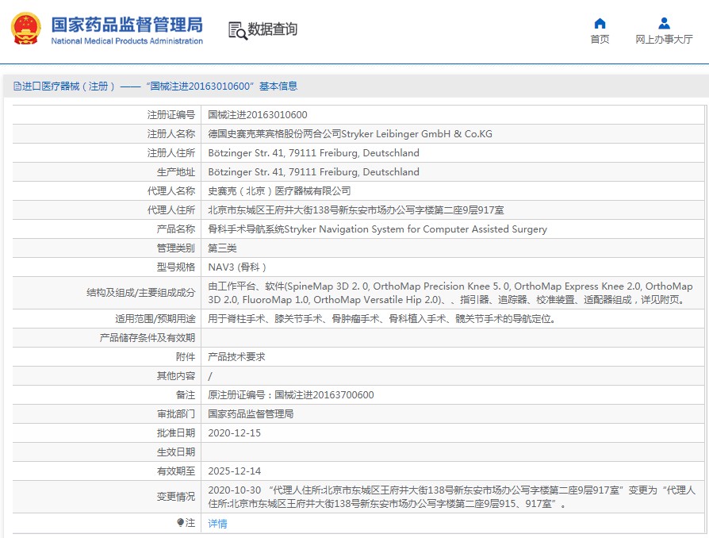Screen dimensions: 709x538
Task: Open the 数据查询 search icon
Action: coord(238,31)
